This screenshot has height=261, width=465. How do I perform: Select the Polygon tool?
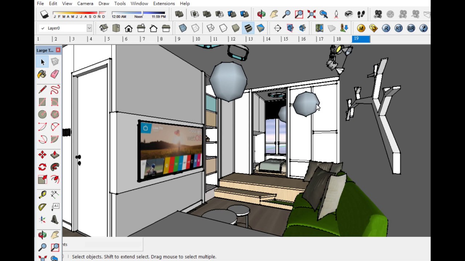(x=54, y=115)
